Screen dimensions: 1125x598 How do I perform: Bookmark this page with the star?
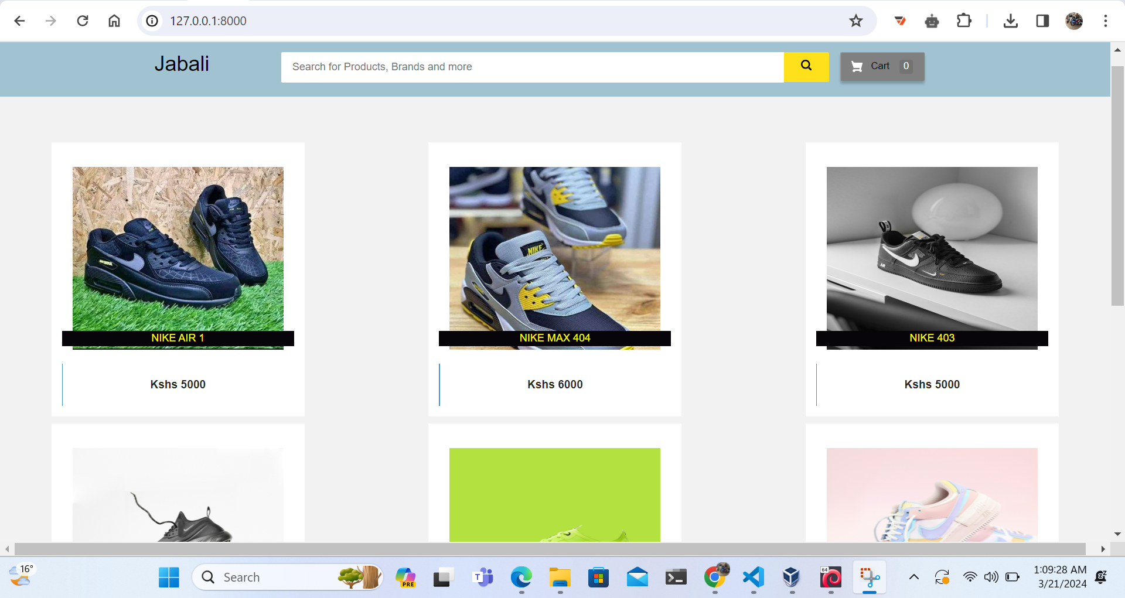856,21
